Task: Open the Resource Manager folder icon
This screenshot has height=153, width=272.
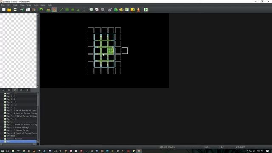Action: 133,10
